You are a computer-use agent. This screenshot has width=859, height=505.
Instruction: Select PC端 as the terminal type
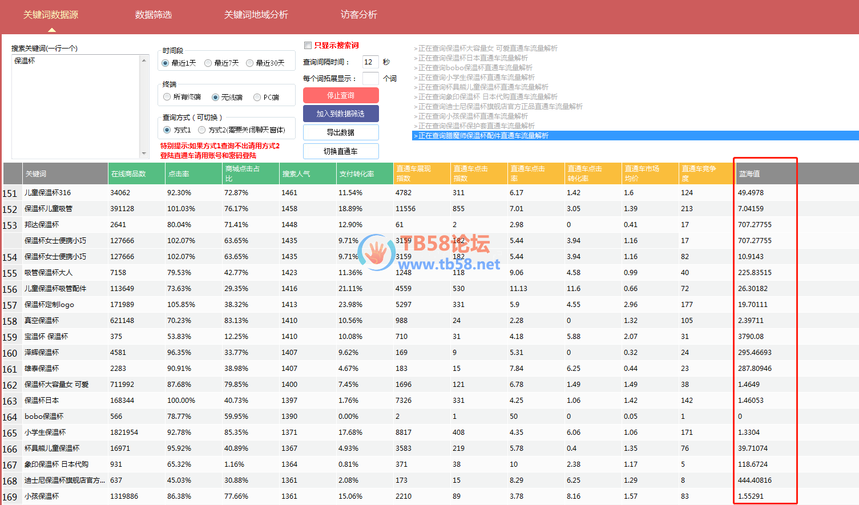coord(257,98)
